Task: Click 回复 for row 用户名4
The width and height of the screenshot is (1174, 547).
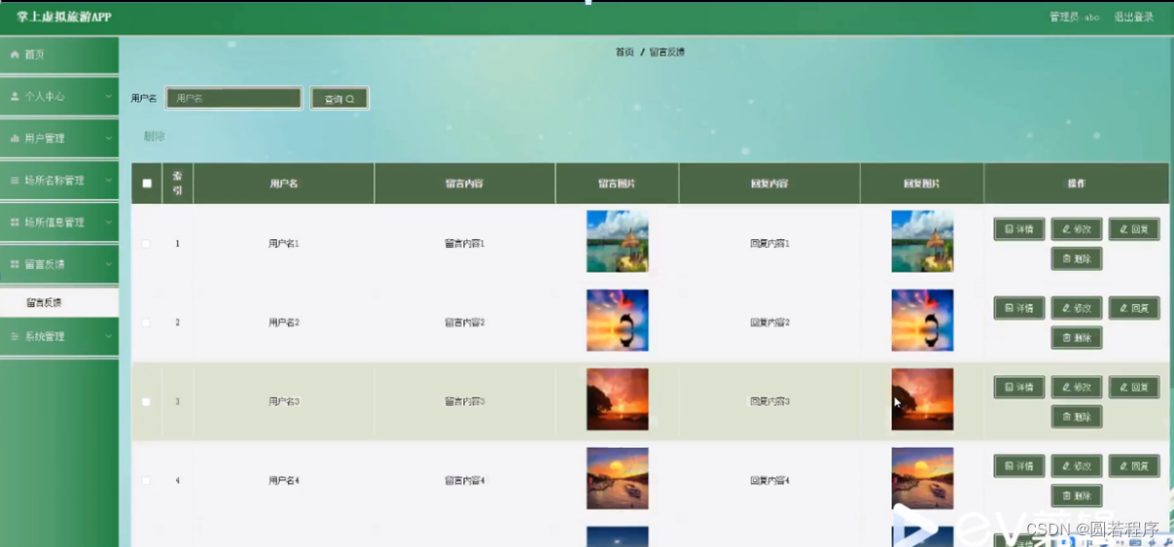Action: coord(1134,466)
